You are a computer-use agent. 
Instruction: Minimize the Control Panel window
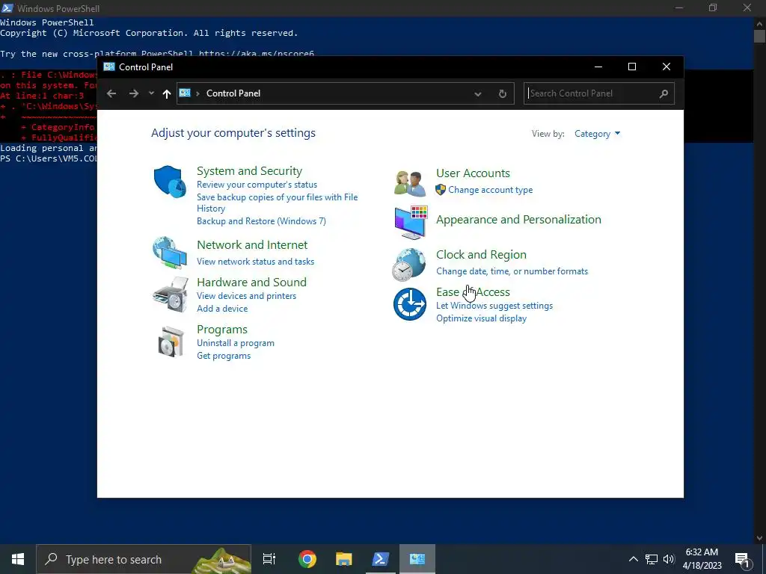point(598,67)
